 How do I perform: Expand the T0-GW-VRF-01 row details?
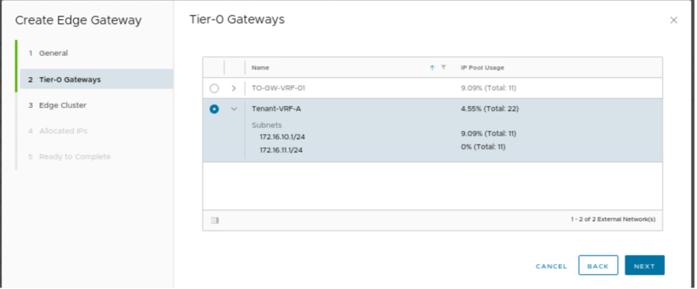234,89
